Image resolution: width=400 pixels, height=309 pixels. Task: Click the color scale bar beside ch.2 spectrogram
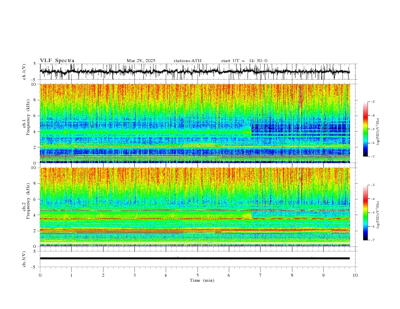pyautogui.click(x=365, y=213)
